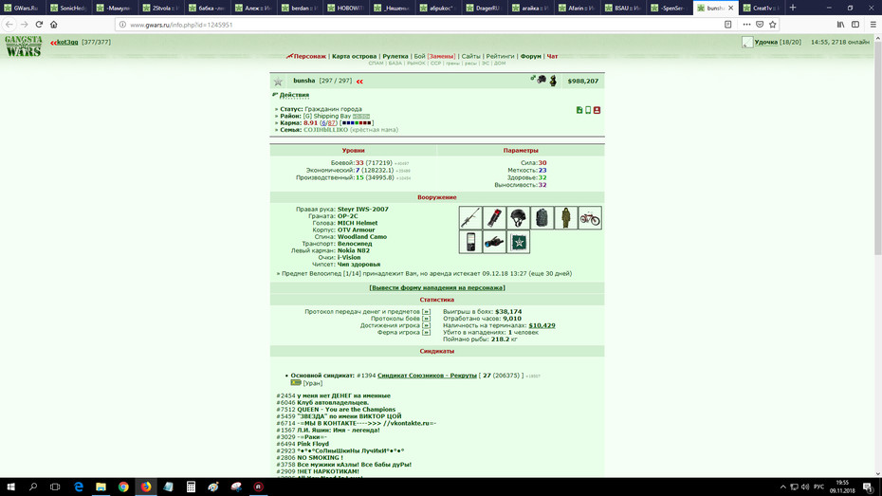Open new browser tab with plus button

pos(793,8)
